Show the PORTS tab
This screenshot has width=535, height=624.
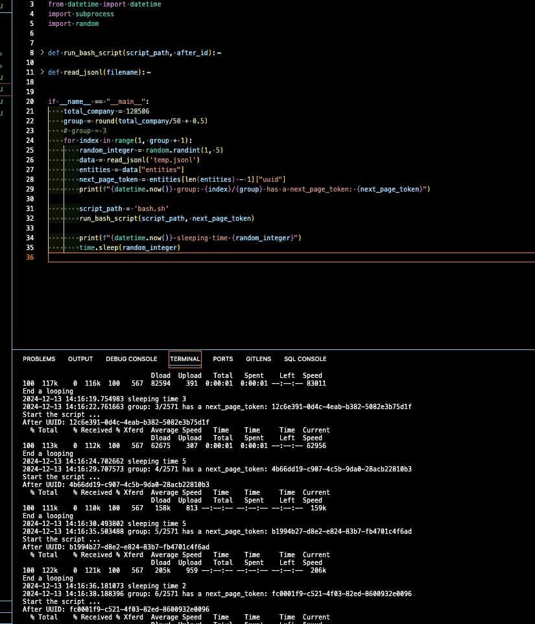[222, 359]
